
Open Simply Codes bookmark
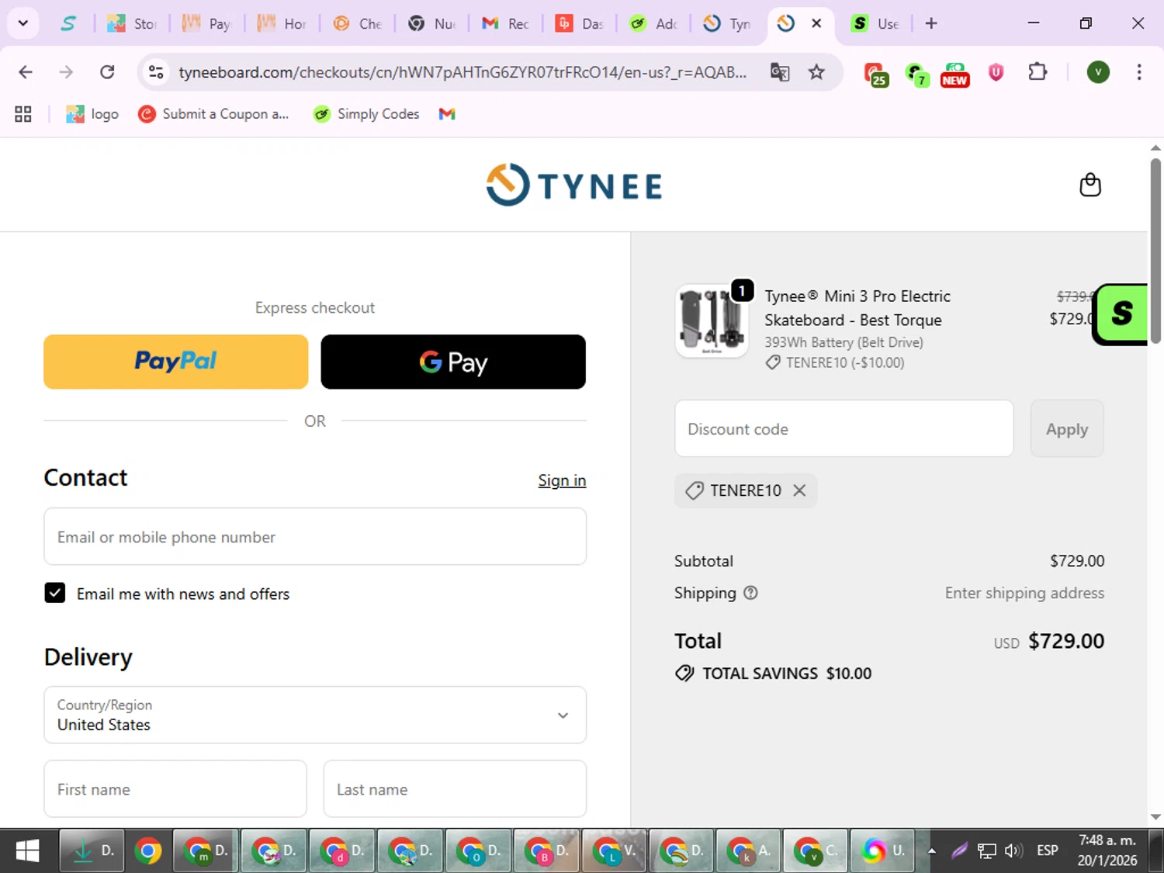pos(365,114)
